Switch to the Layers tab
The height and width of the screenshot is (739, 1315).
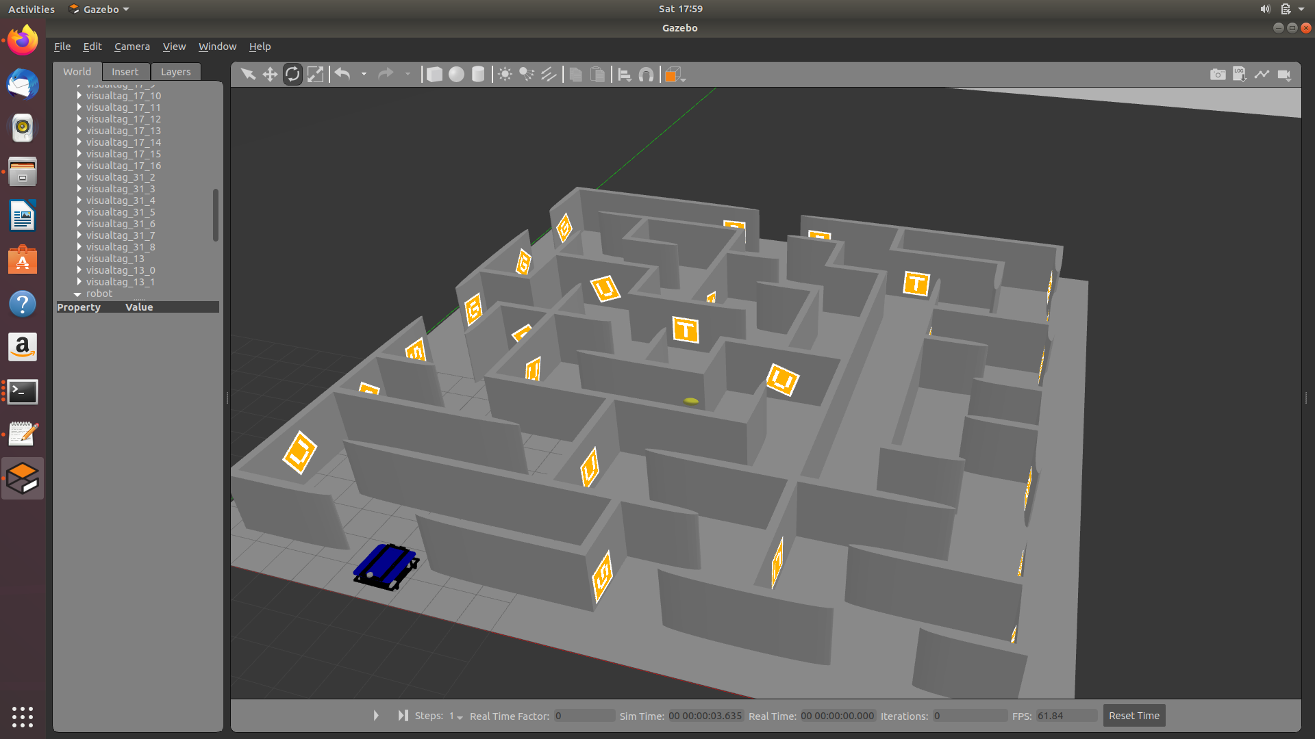176,72
